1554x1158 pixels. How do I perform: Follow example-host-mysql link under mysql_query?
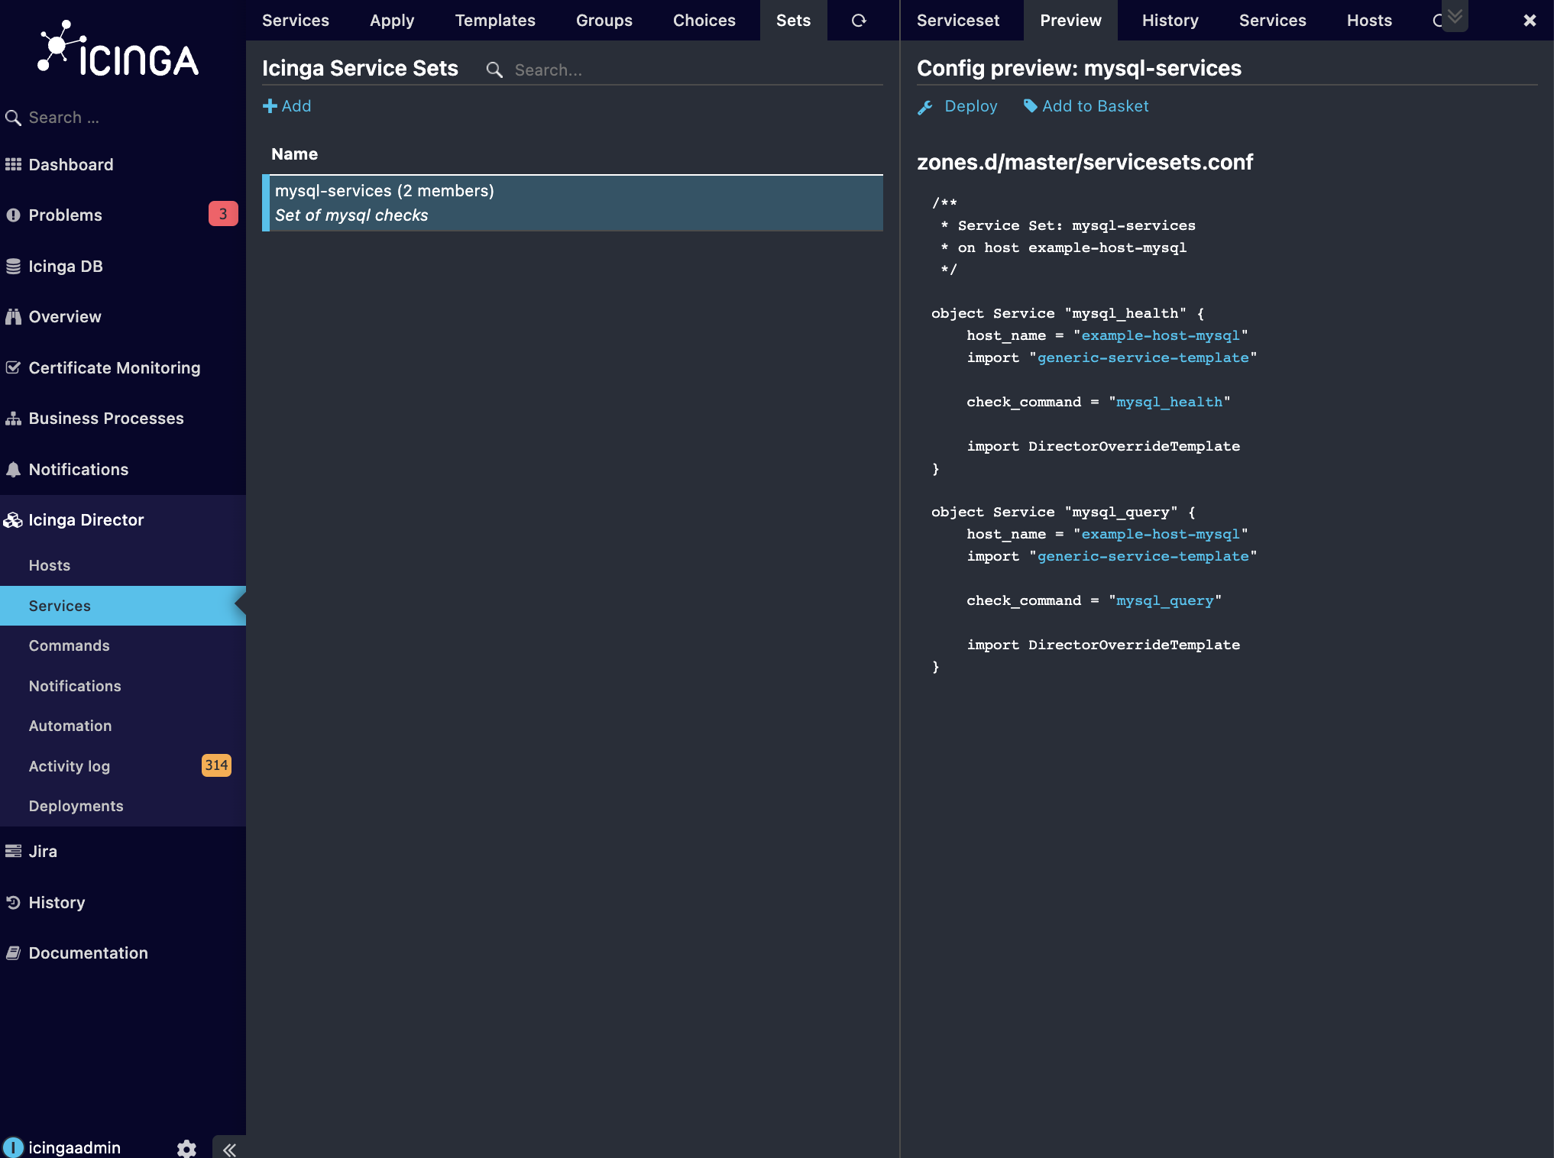click(1160, 535)
